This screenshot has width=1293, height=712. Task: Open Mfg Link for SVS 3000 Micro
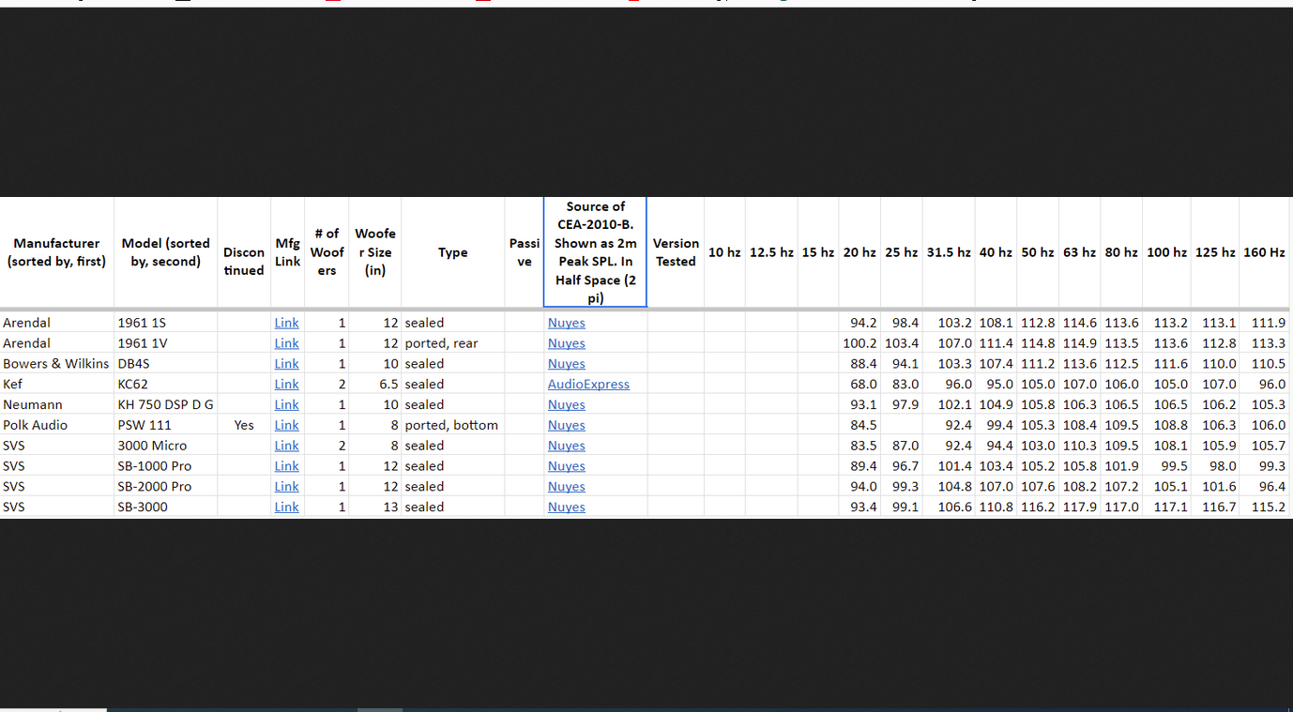[286, 446]
